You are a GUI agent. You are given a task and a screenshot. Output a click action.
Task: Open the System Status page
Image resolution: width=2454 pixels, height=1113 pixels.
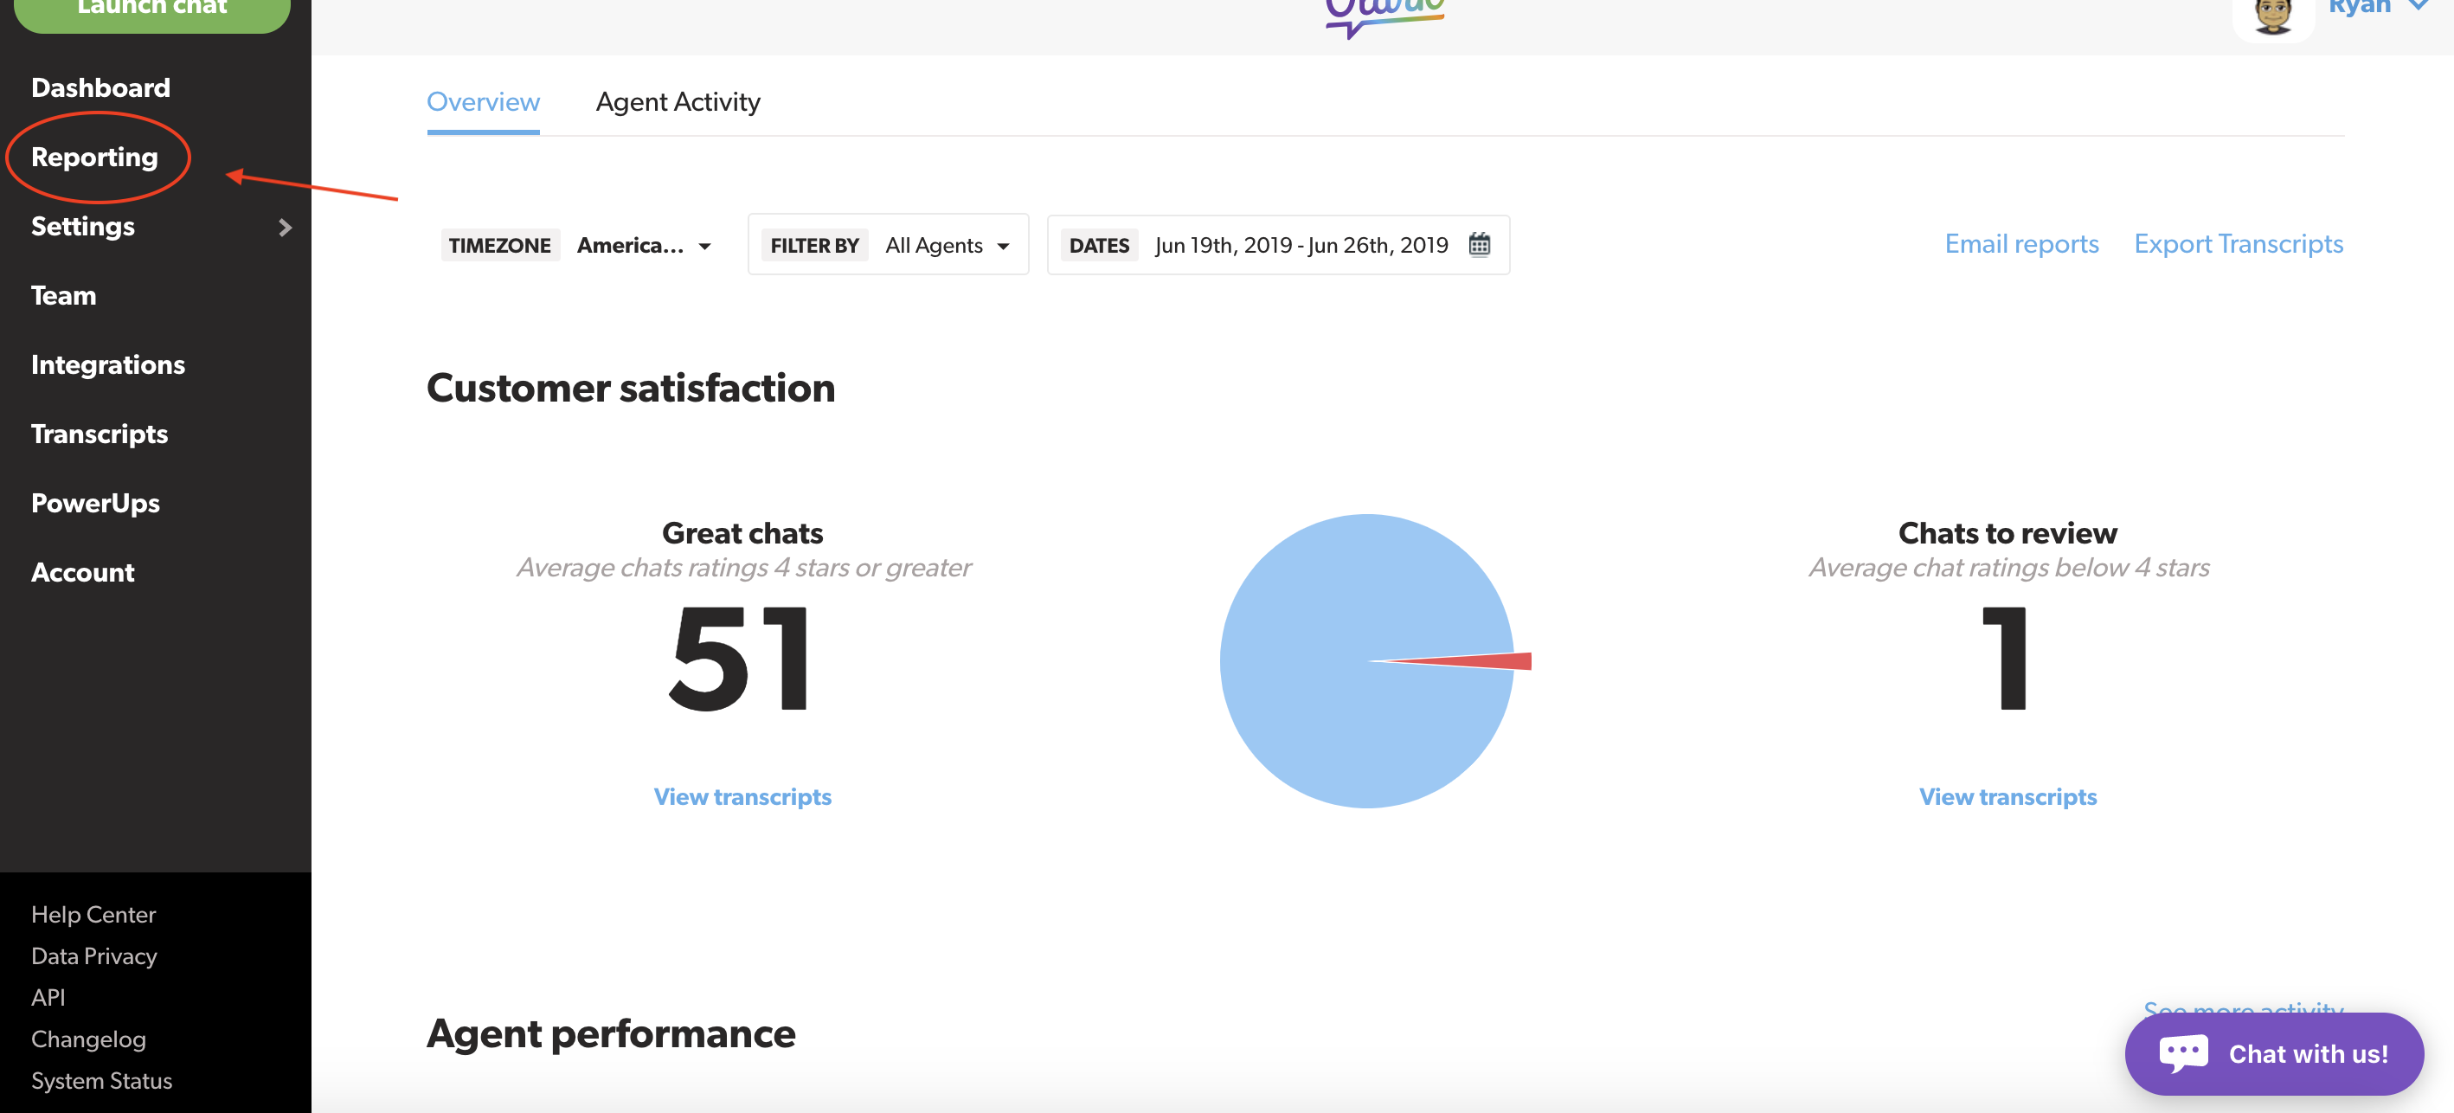101,1079
